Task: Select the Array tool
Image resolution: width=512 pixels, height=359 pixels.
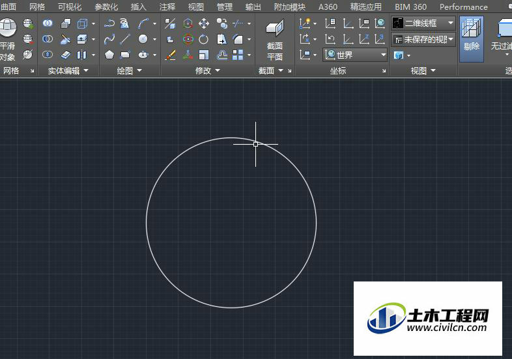Action: tap(238, 55)
